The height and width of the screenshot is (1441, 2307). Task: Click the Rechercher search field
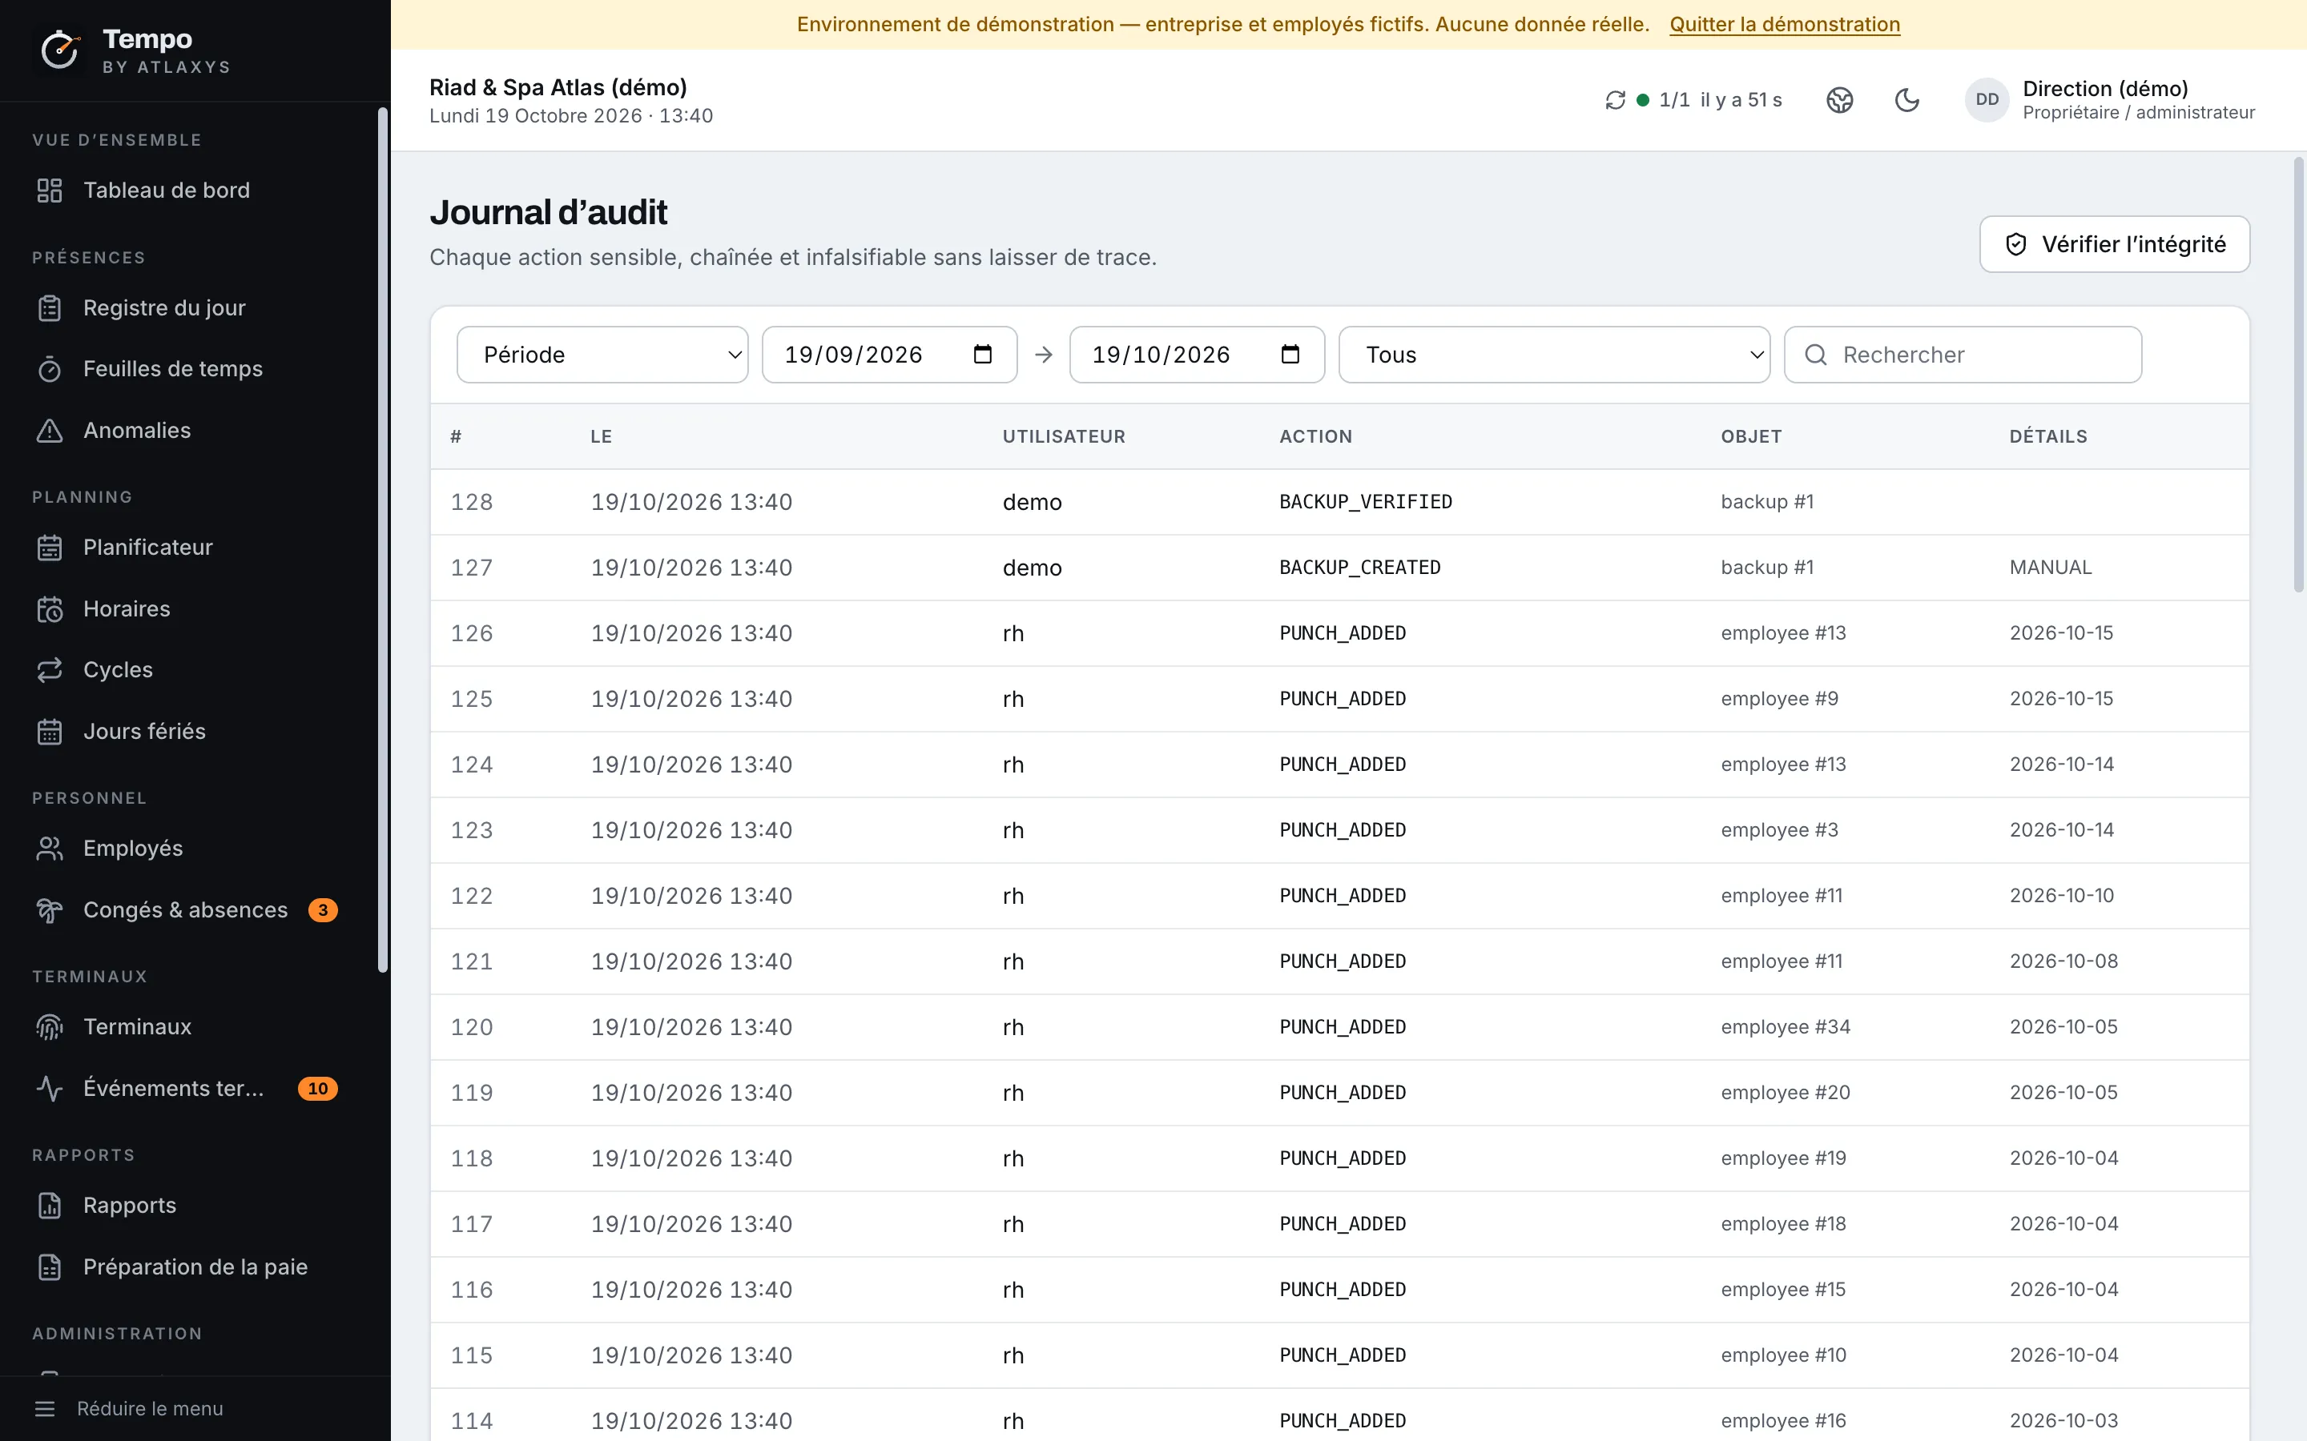[1963, 355]
